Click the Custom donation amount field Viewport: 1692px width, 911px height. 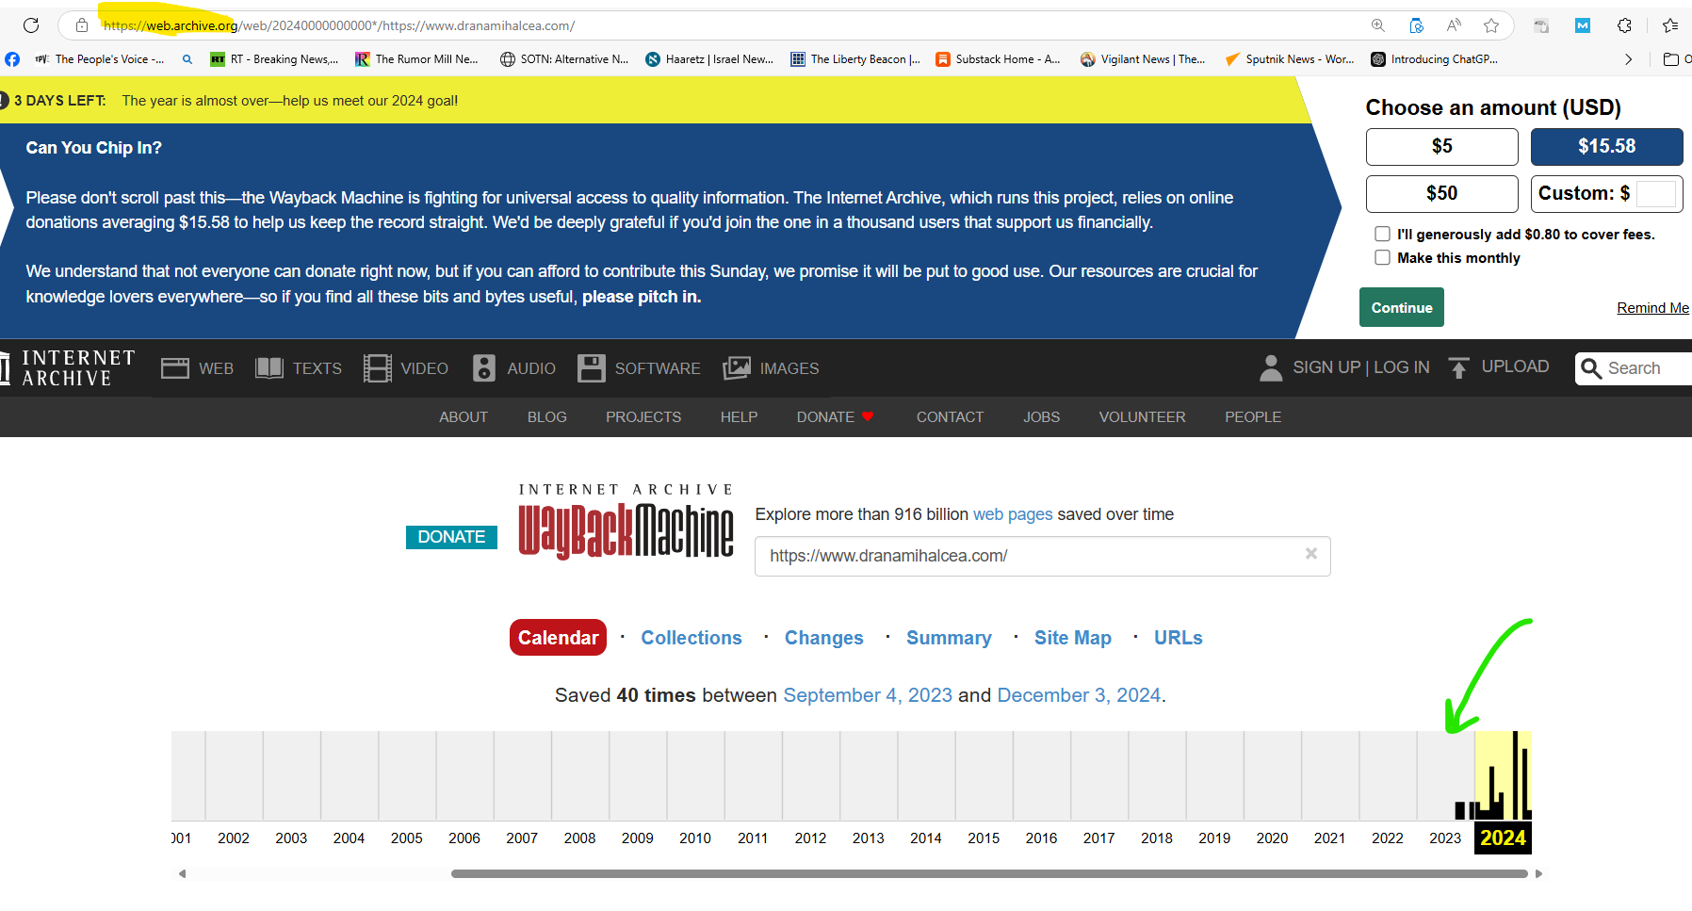pyautogui.click(x=1655, y=194)
